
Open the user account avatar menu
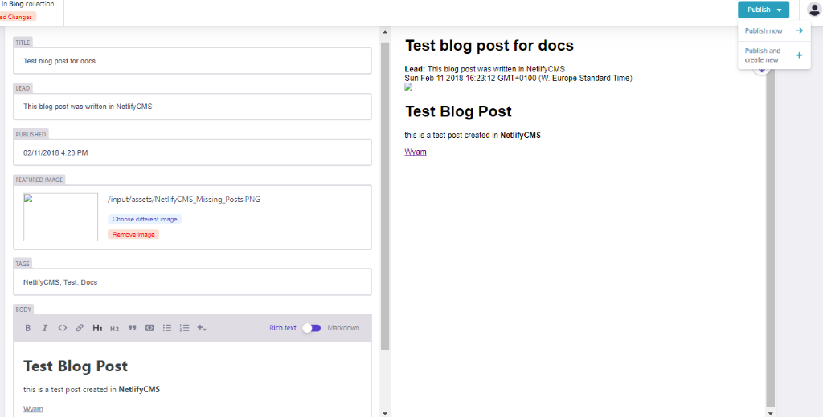click(813, 10)
